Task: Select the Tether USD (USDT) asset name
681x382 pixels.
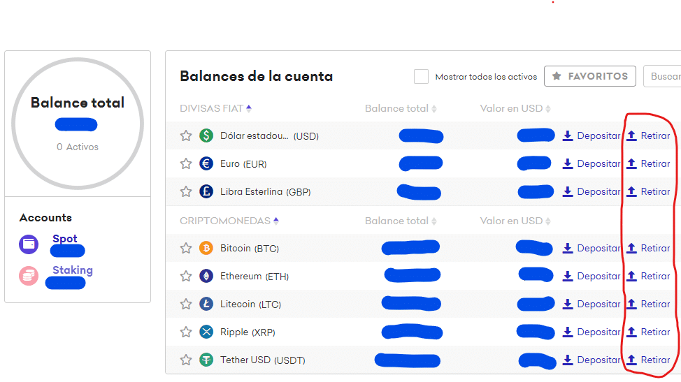Action: [x=262, y=360]
